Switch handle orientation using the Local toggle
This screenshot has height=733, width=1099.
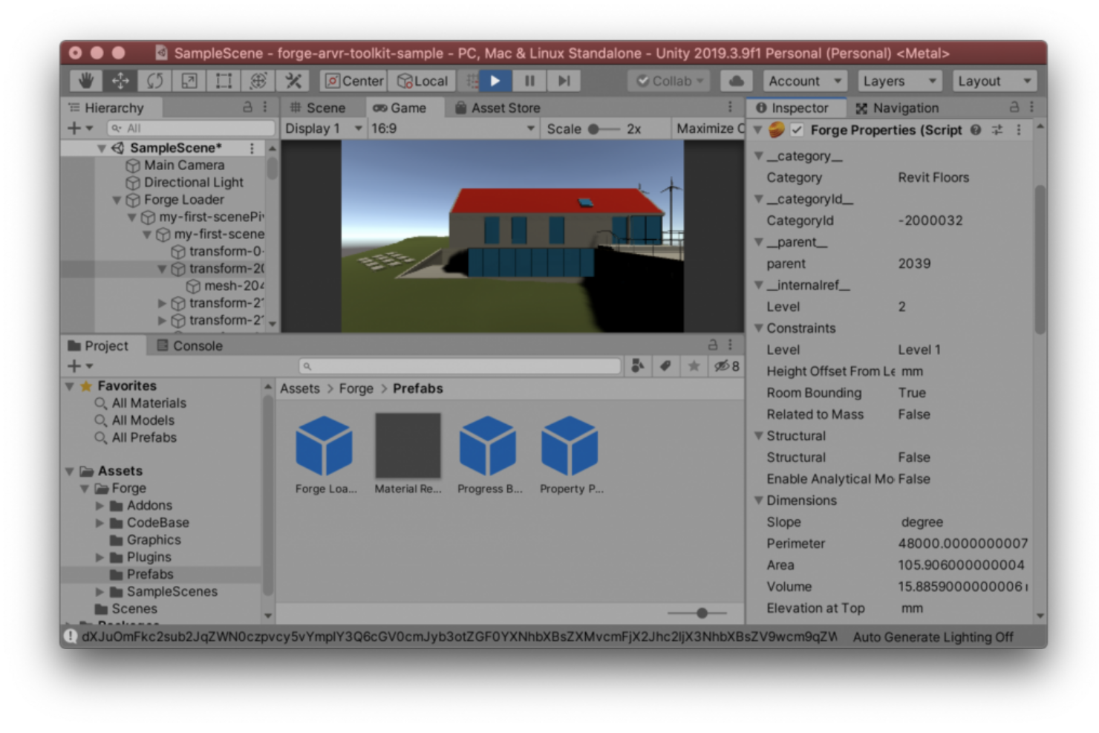(422, 80)
